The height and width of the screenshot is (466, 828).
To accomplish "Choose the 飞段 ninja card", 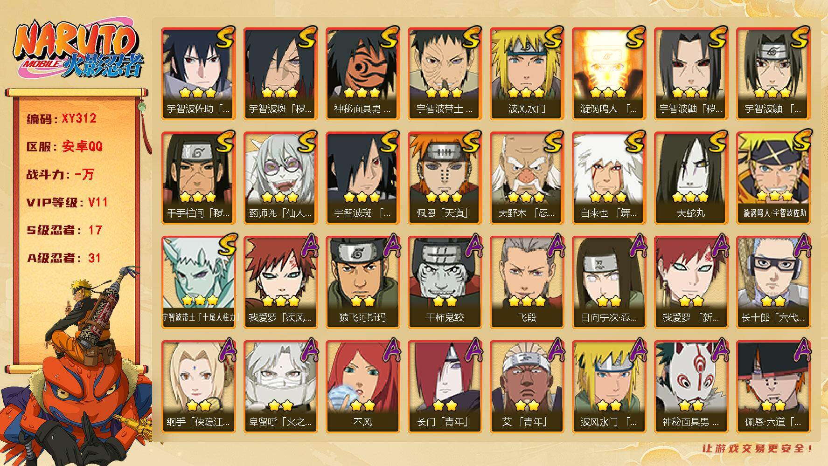I will pyautogui.click(x=527, y=282).
